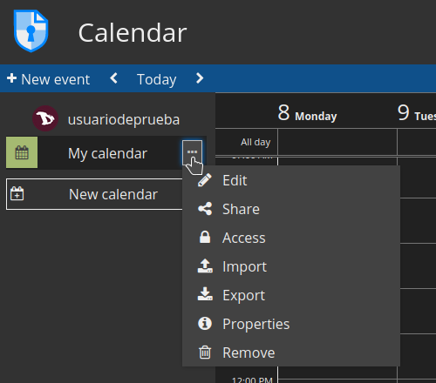436x383 pixels.
Task: Click the download tray icon beside Export
Action: [x=205, y=294]
